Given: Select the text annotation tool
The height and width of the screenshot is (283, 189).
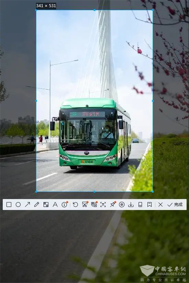Looking at the screenshot, I should [x=55, y=205].
